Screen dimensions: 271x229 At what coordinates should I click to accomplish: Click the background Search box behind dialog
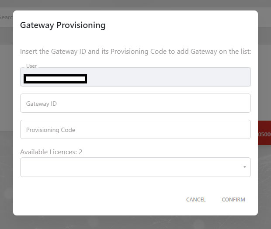coord(6,17)
